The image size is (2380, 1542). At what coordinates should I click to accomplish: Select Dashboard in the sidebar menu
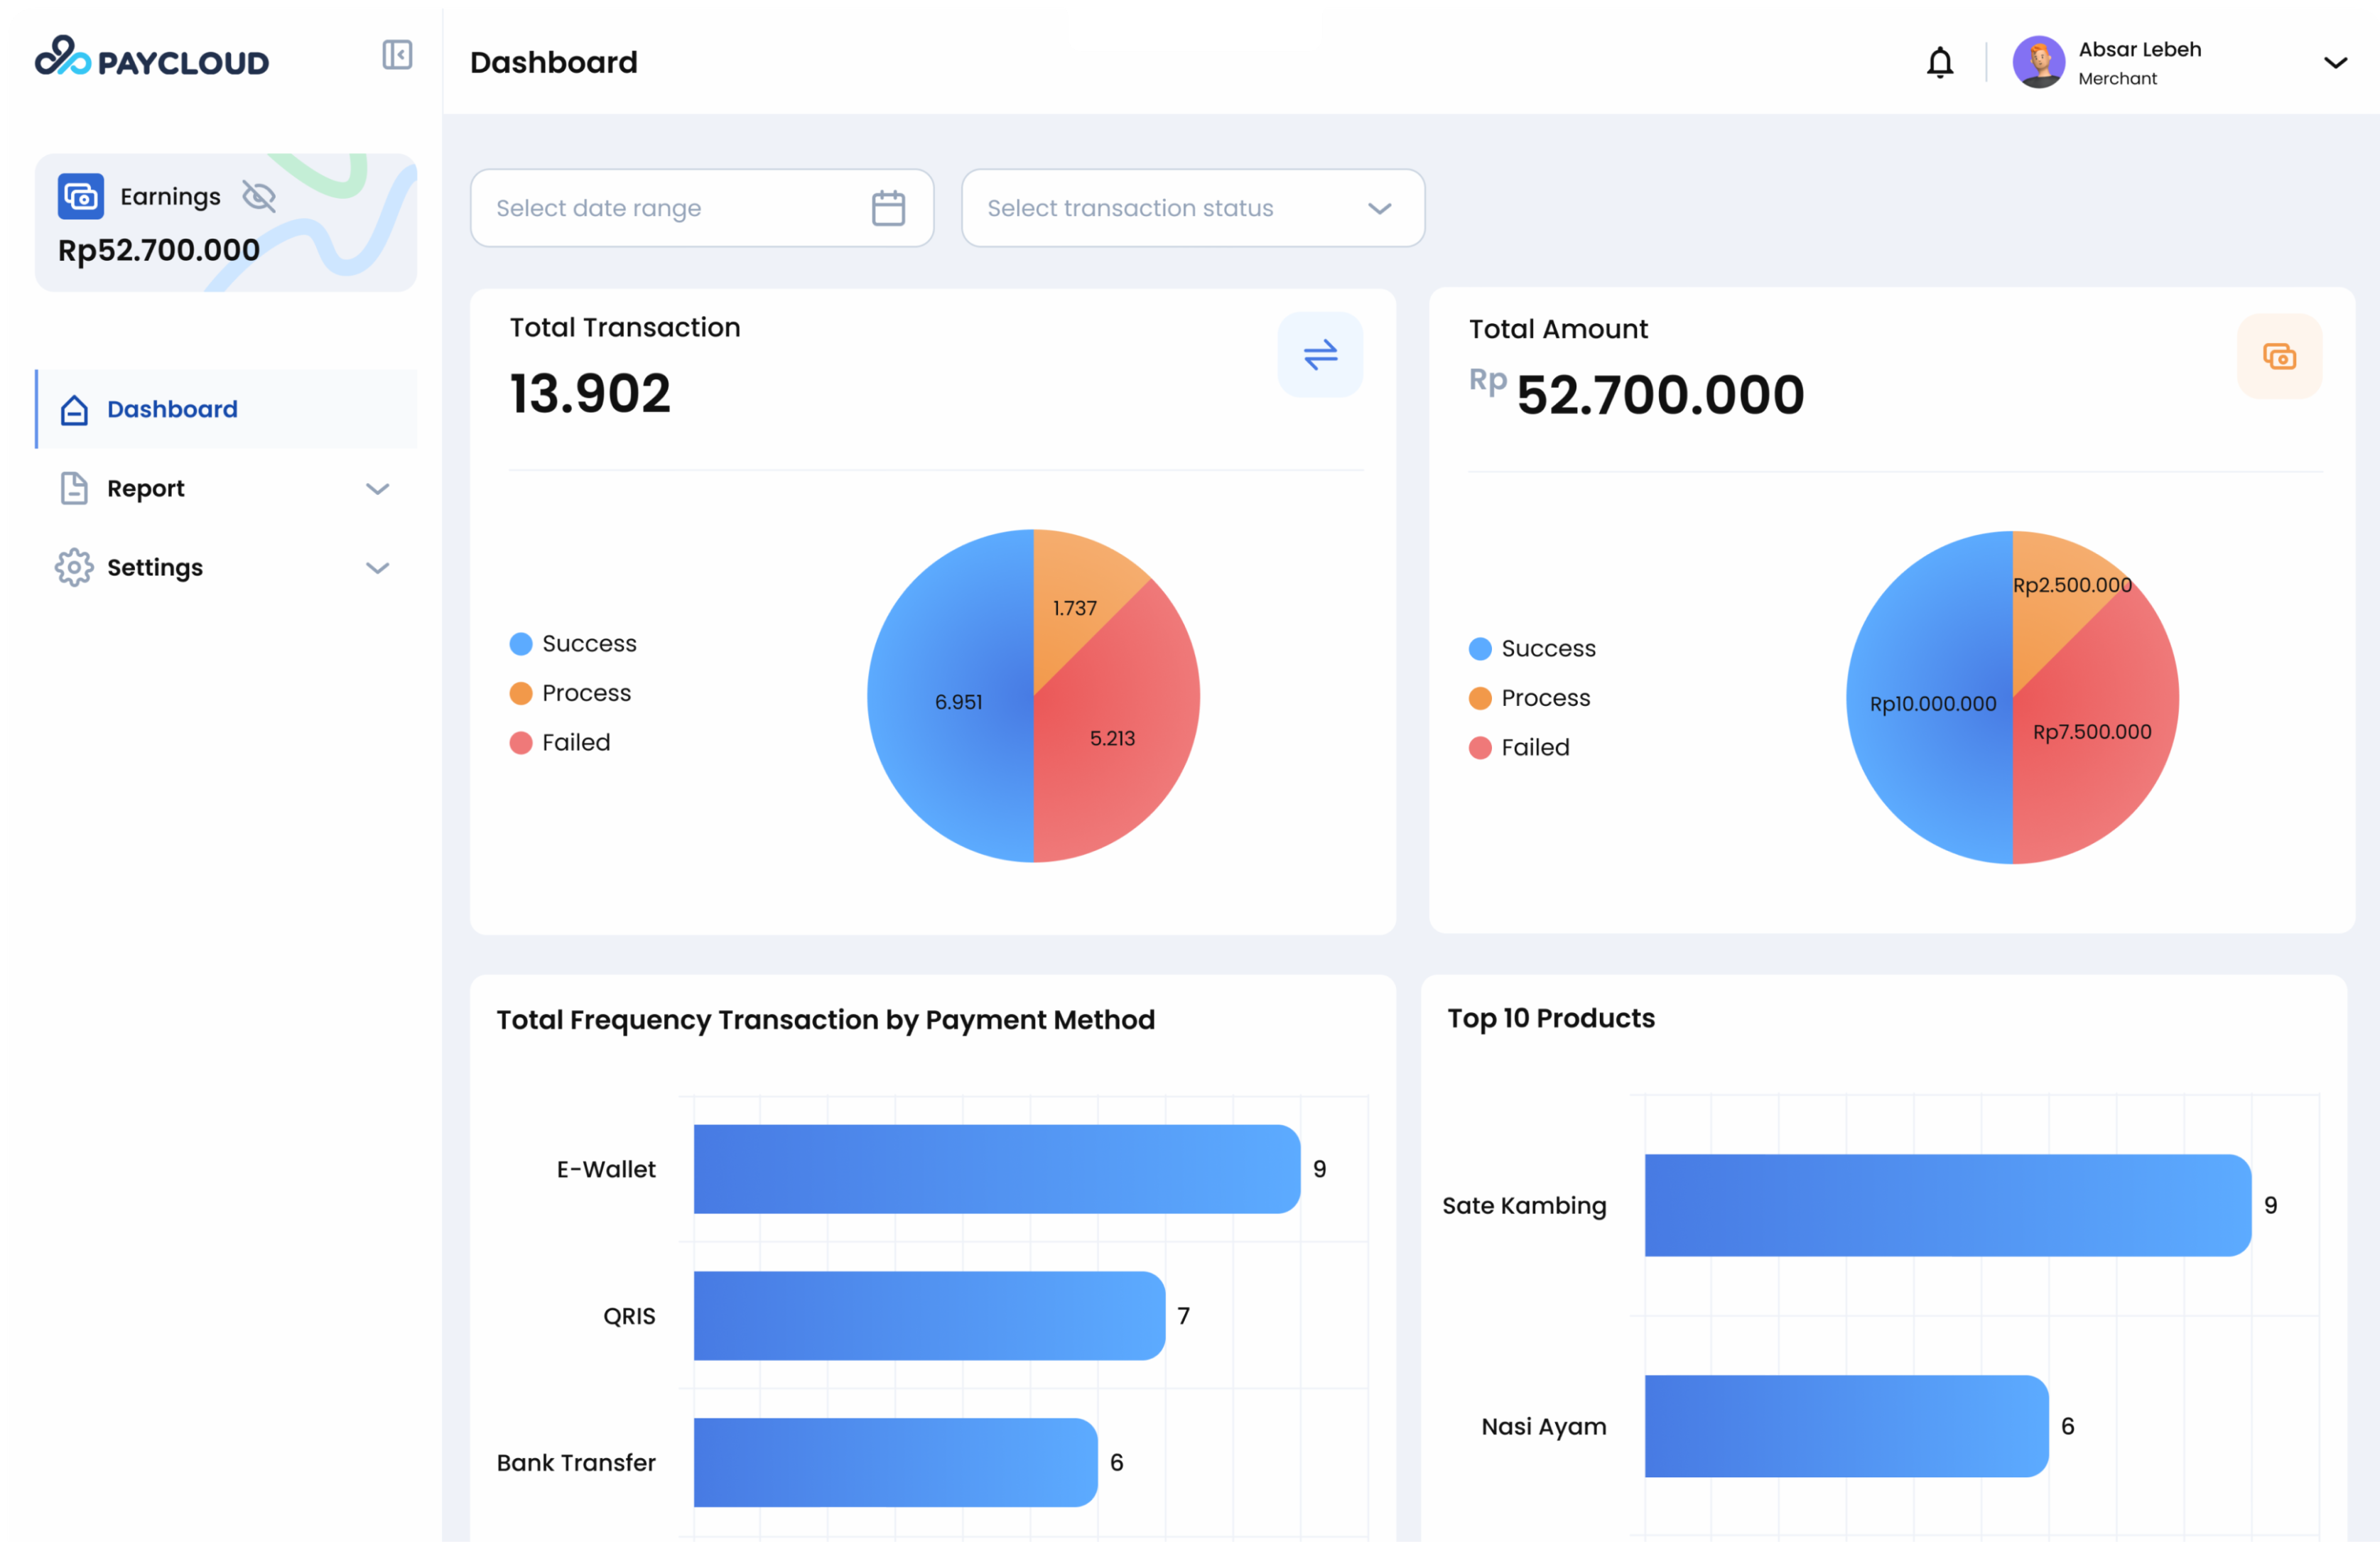pos(172,409)
